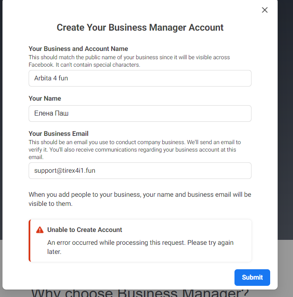Click the Your Name input field
The width and height of the screenshot is (293, 297).
140,113
